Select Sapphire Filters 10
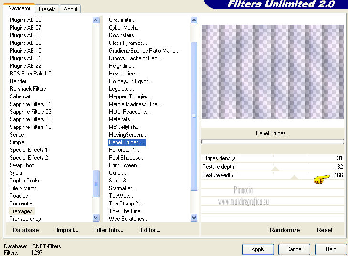 (31, 127)
